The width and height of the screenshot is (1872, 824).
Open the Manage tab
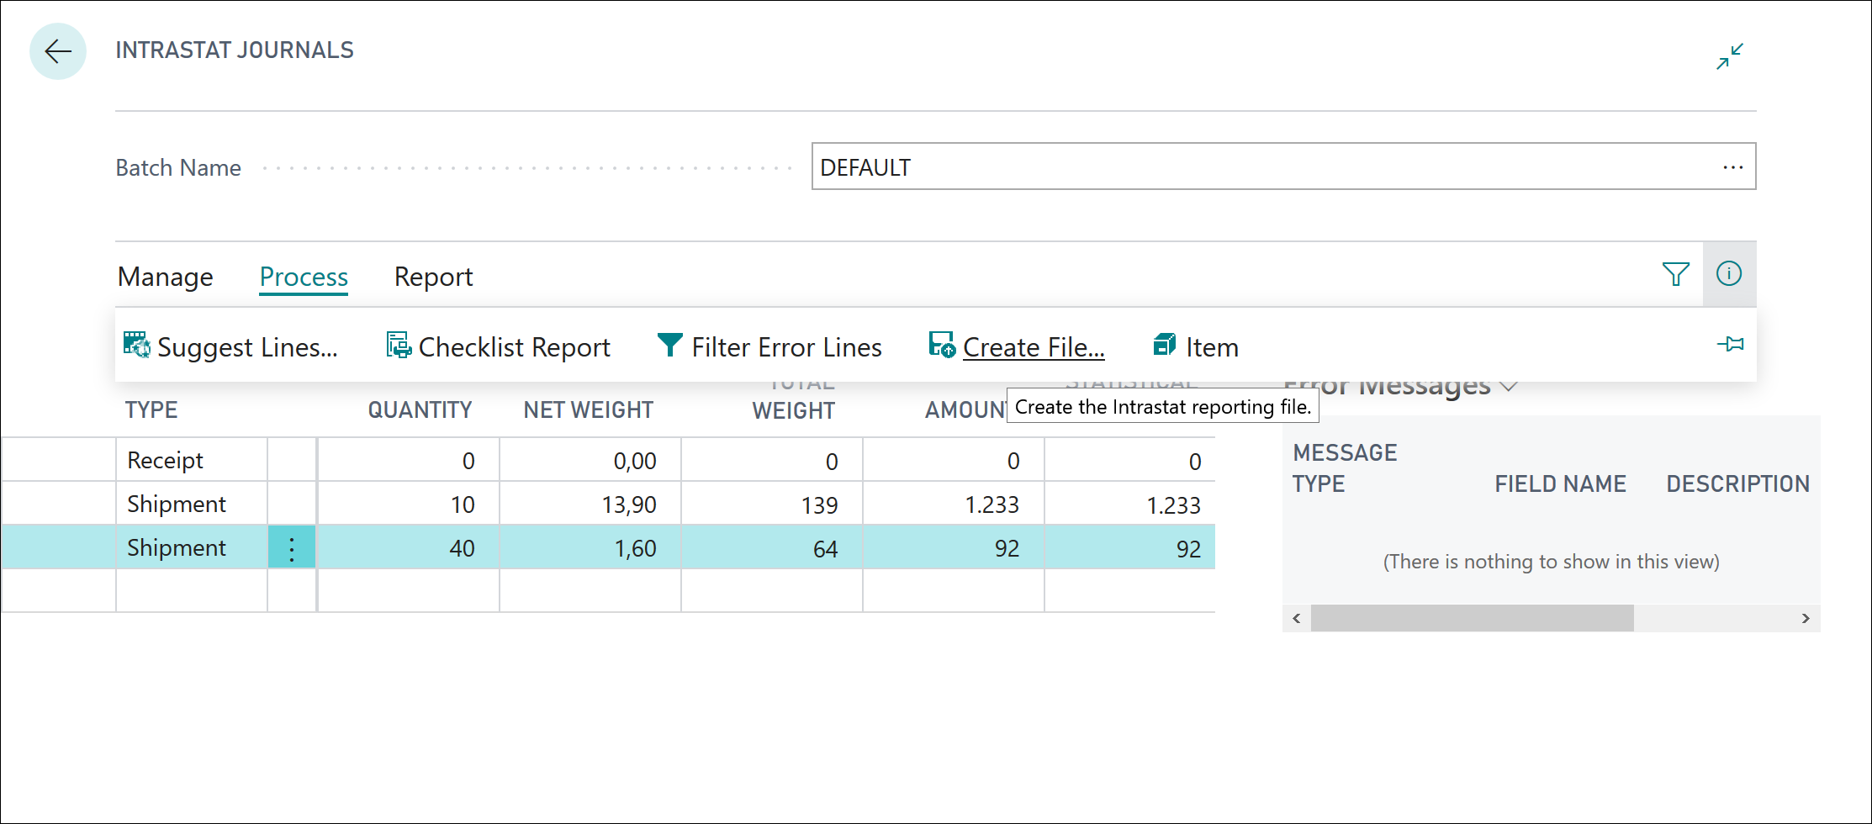click(166, 277)
